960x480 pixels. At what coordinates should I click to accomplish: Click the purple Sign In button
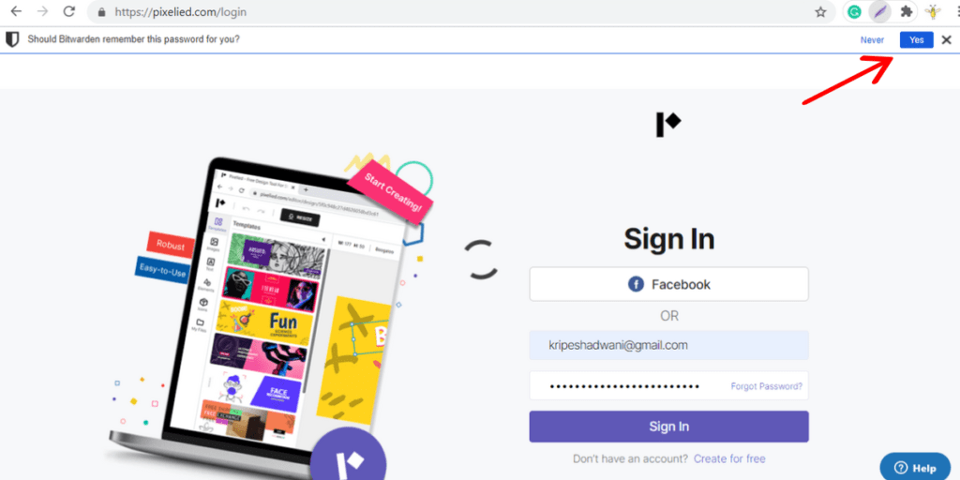coord(668,427)
